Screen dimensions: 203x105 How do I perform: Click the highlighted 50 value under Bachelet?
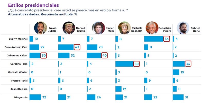click(x=136, y=64)
